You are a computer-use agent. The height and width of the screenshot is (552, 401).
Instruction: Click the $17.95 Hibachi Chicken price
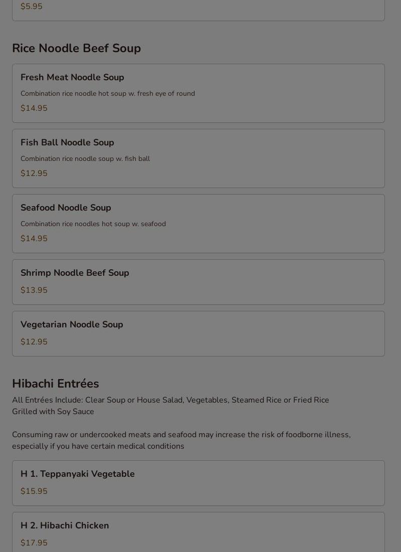click(x=34, y=543)
